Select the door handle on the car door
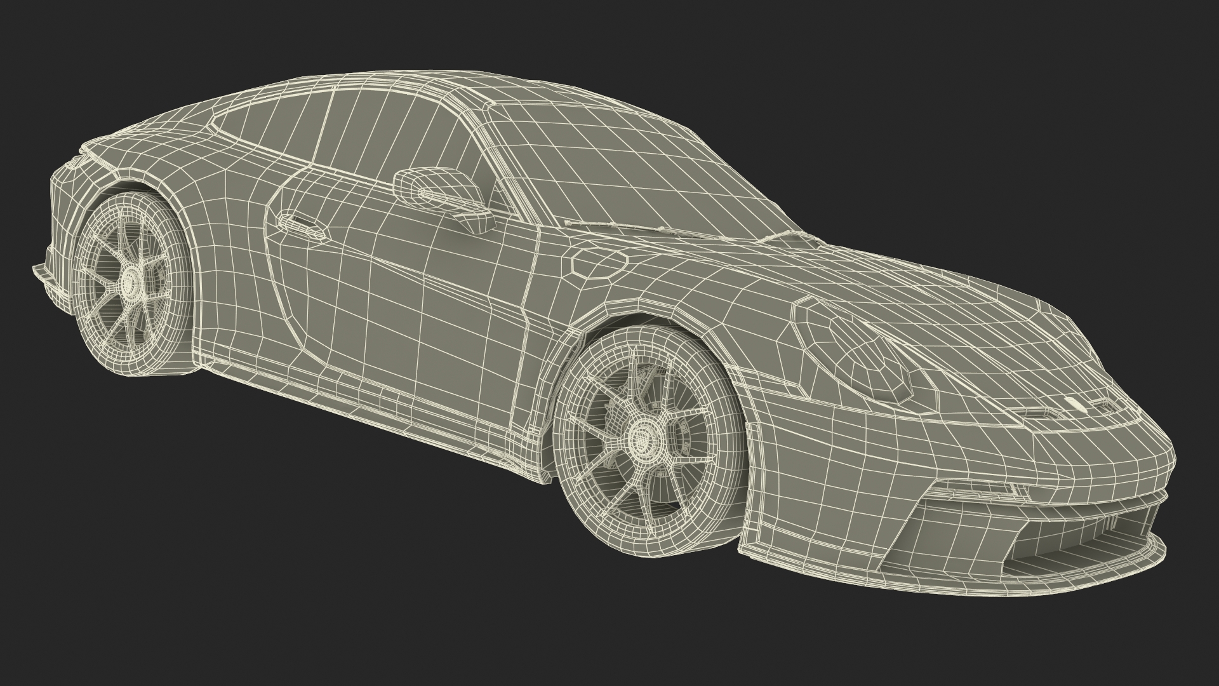 pyautogui.click(x=304, y=225)
